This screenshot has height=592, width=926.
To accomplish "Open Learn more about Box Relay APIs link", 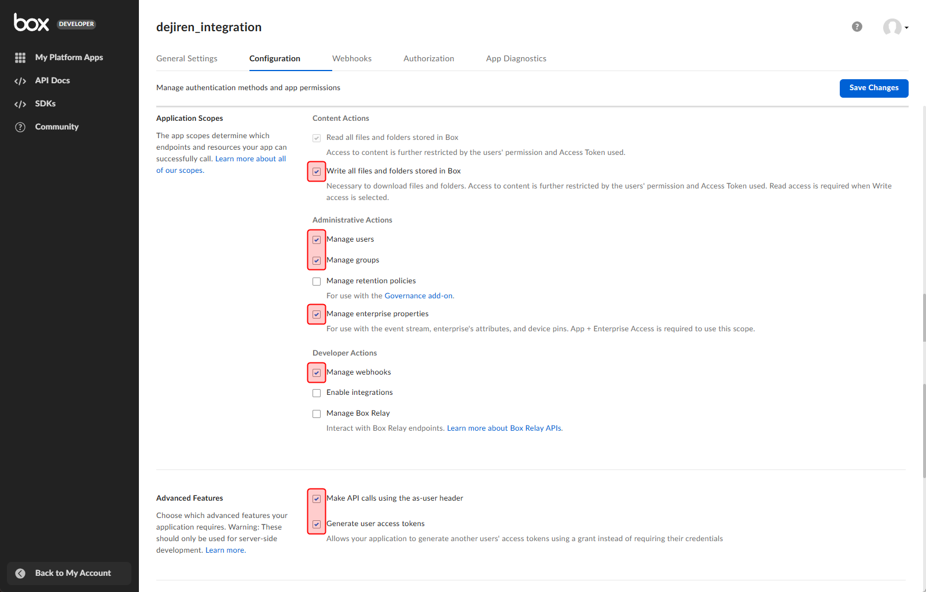I will point(504,428).
